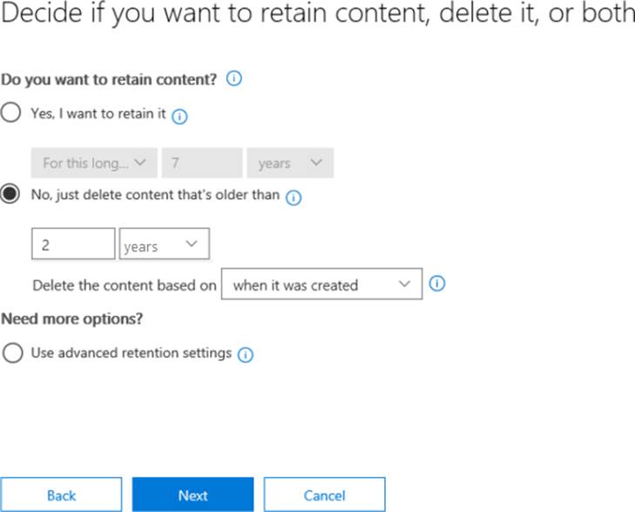Select the 'Yes, I want to retain it' radio button

tap(11, 114)
